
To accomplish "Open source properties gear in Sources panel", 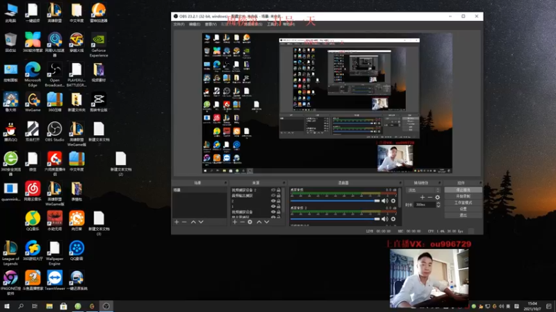I will [x=250, y=222].
